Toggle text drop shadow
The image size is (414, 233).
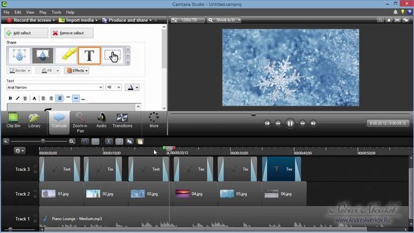34,98
